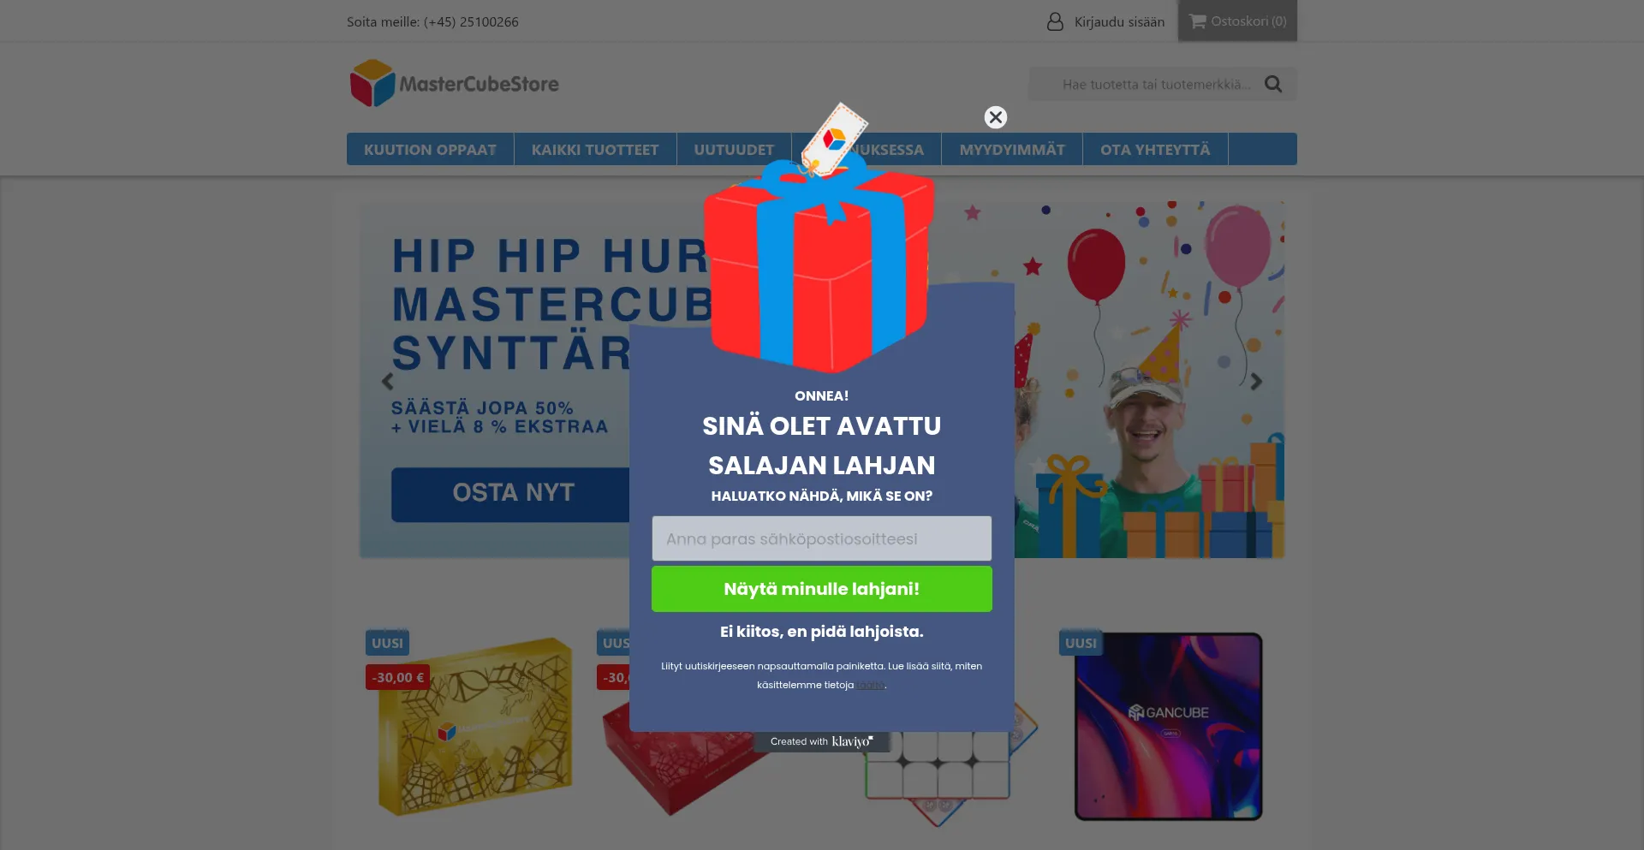Screen dimensions: 1644x850
Task: Open OTA YHTEYTTÄ page
Action: pyautogui.click(x=1155, y=149)
